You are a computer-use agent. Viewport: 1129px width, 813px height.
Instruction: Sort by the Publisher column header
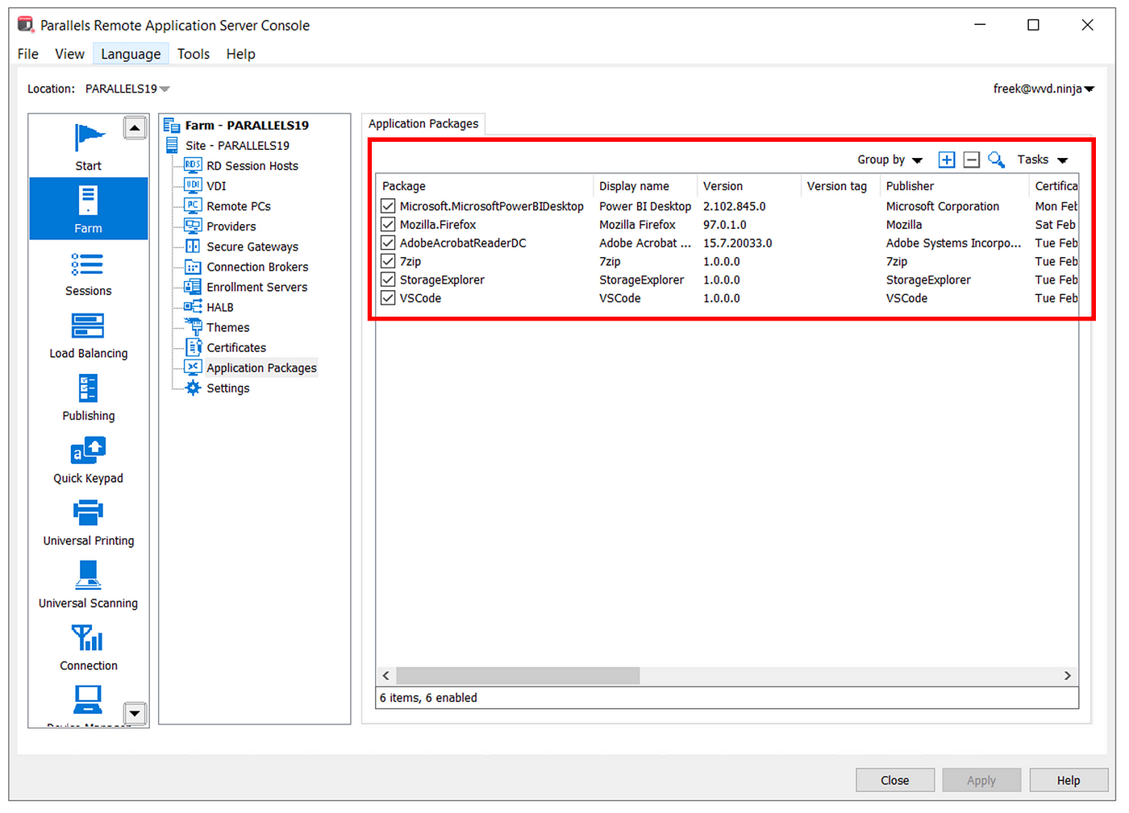click(x=955, y=186)
